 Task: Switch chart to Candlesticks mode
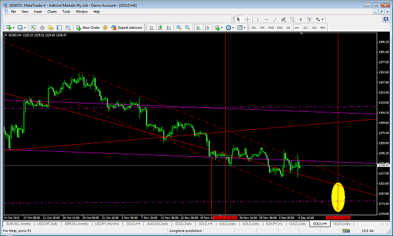click(x=160, y=28)
